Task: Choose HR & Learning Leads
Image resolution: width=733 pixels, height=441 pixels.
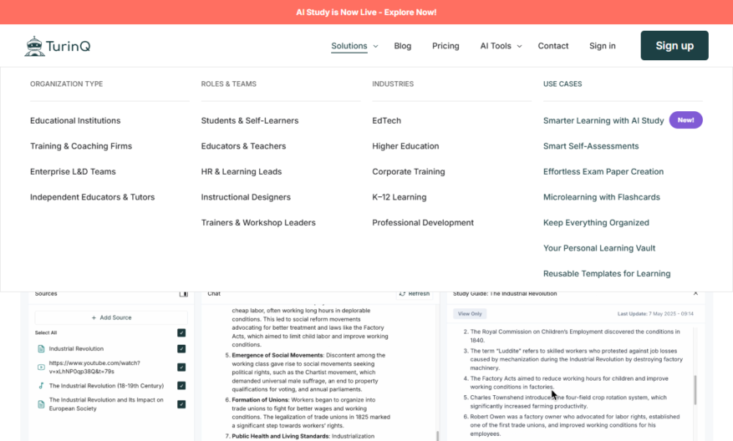Action: (x=242, y=171)
